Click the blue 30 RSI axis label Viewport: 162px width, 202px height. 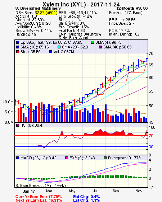pos(151,147)
